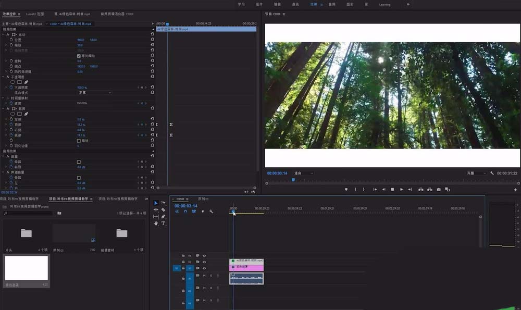
Task: Create ellipse mask under Opacity effect
Action: point(13,82)
